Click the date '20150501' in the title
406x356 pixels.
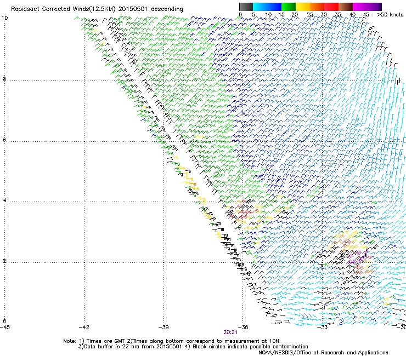click(133, 9)
